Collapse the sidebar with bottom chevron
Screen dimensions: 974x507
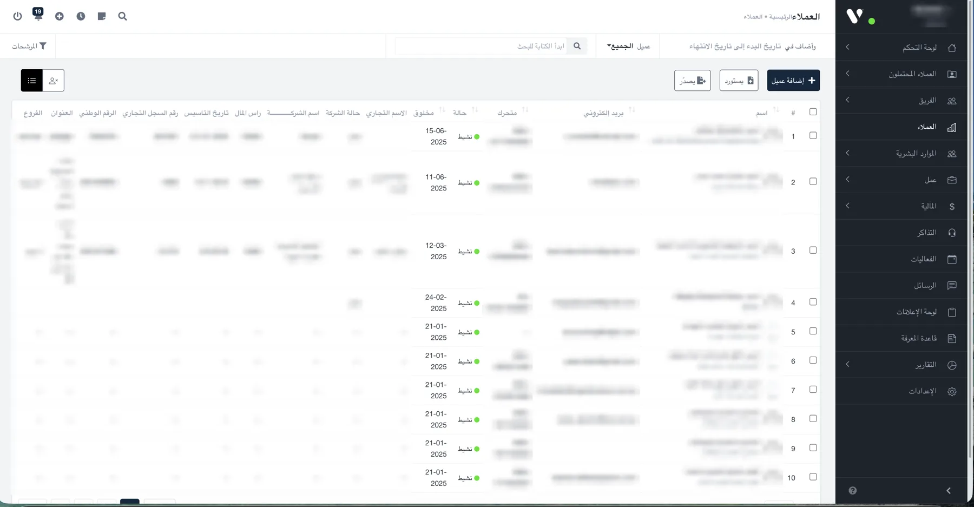click(x=949, y=491)
